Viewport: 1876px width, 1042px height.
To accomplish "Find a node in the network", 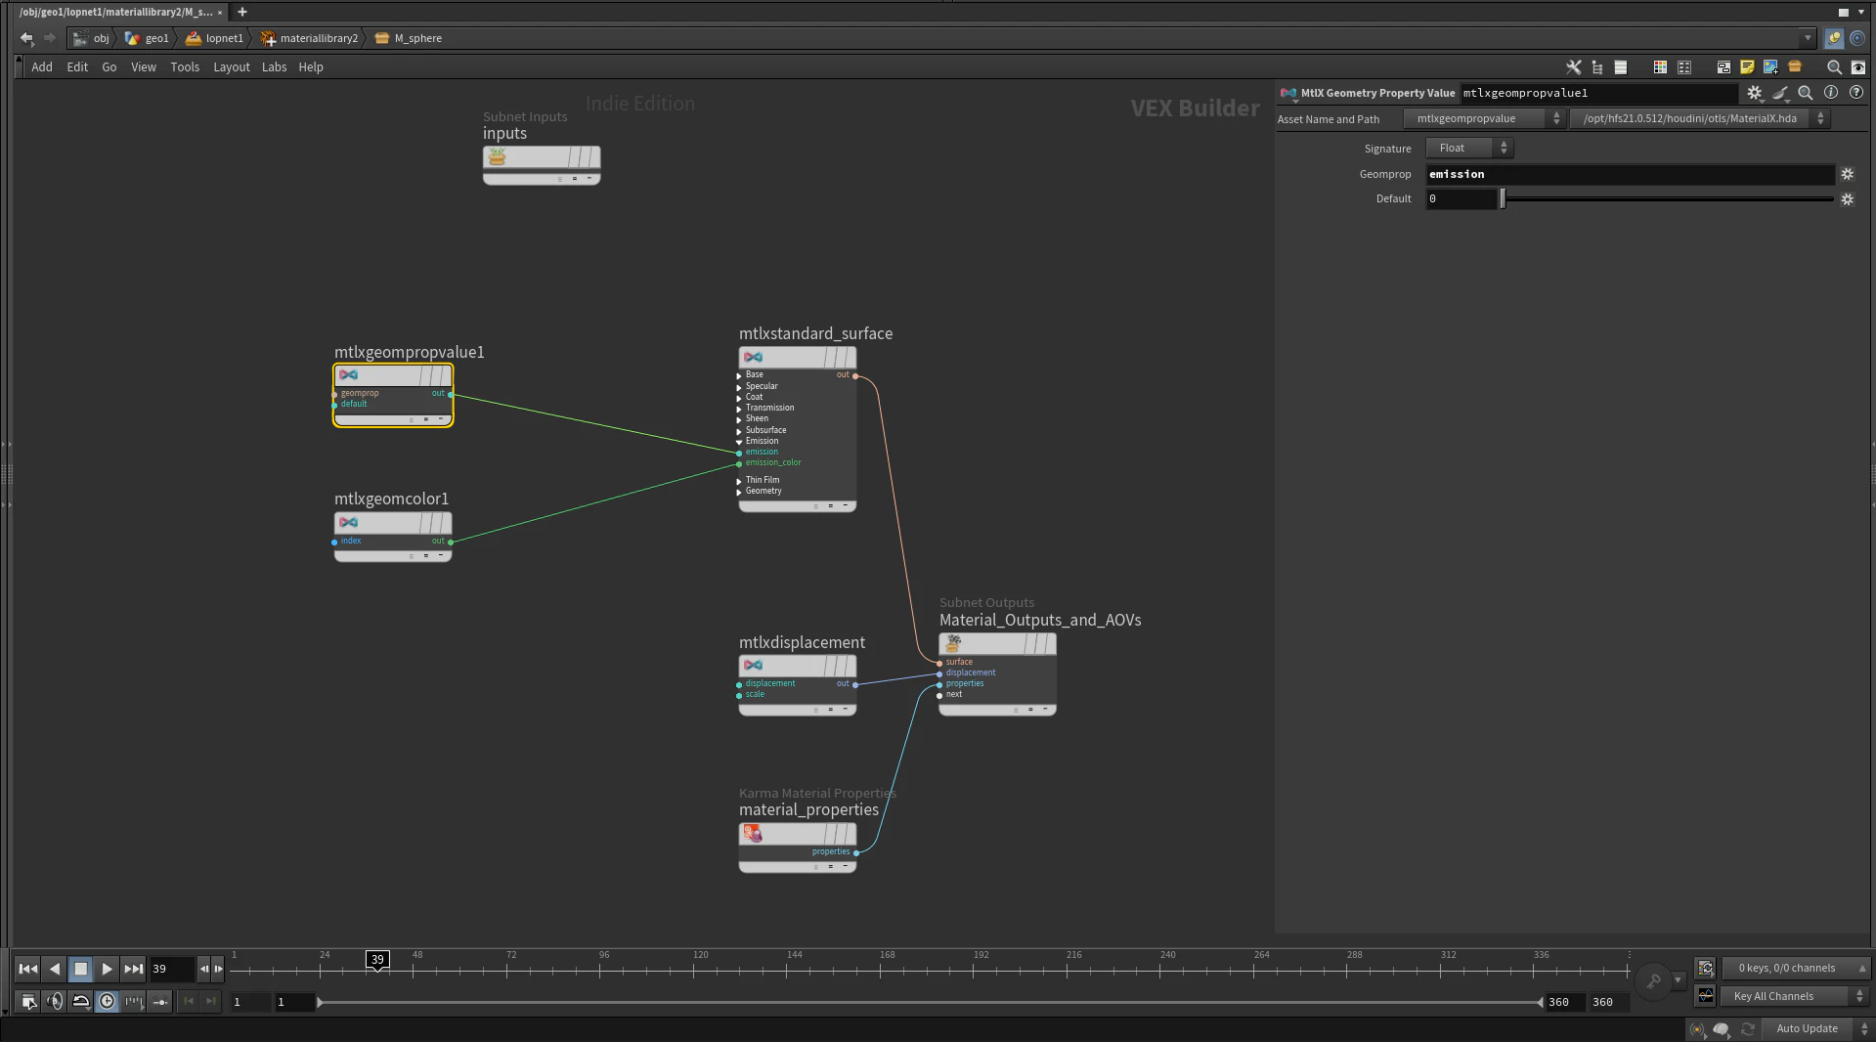I will [1834, 67].
